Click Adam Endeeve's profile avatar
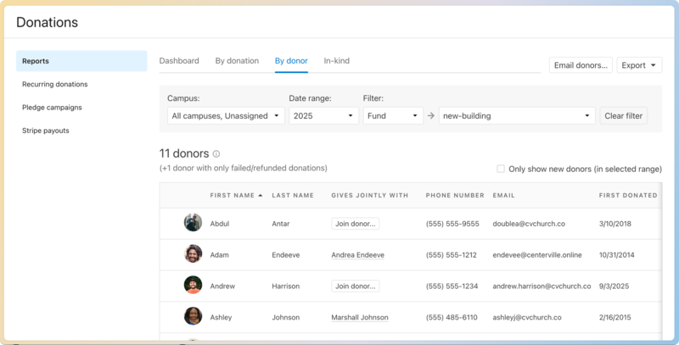679x345 pixels. click(x=193, y=254)
